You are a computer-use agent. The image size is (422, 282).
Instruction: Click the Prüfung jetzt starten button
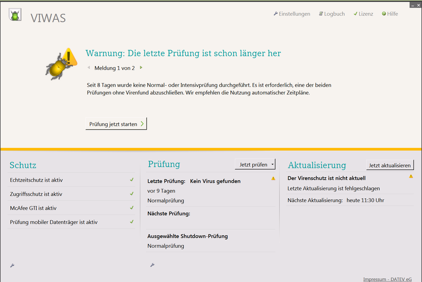tap(116, 124)
